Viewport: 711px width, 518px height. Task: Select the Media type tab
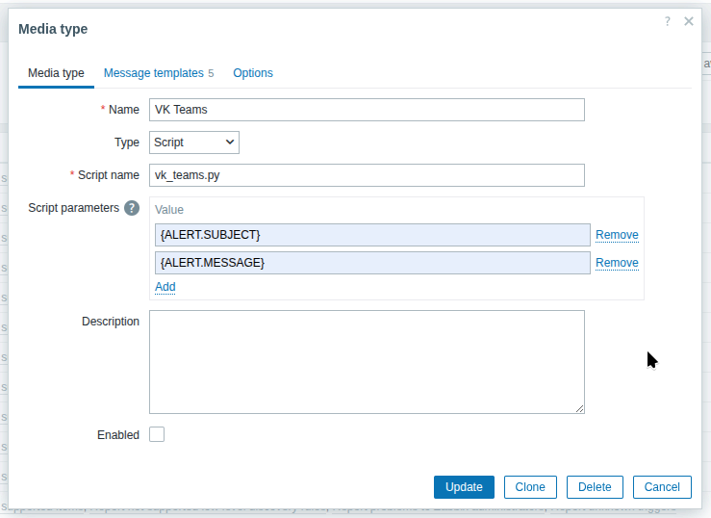pyautogui.click(x=56, y=73)
